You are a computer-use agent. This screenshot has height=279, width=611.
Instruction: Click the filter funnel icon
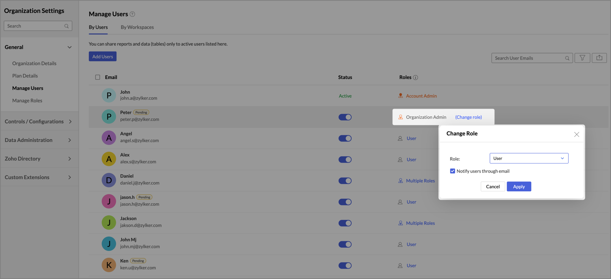582,58
